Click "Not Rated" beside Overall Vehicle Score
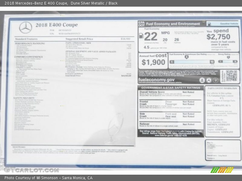 tap(188, 92)
